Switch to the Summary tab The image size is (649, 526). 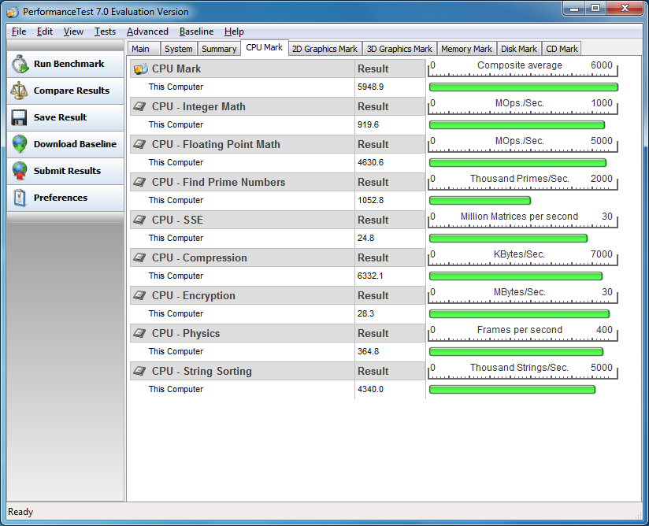tap(219, 49)
